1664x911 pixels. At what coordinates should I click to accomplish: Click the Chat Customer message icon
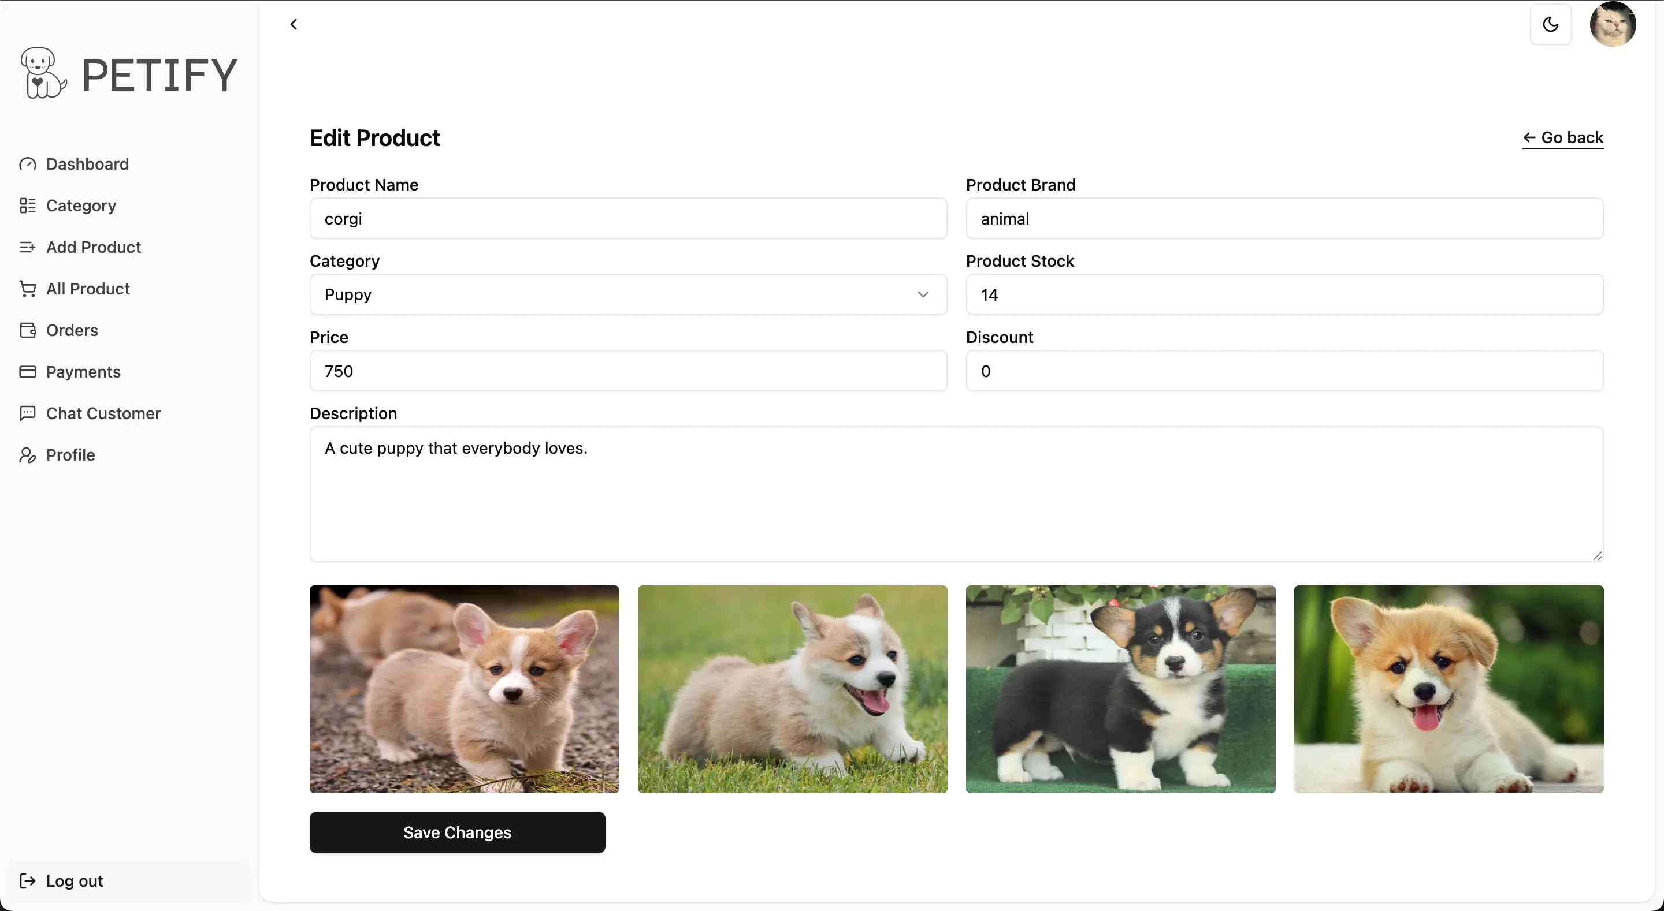pyautogui.click(x=27, y=413)
